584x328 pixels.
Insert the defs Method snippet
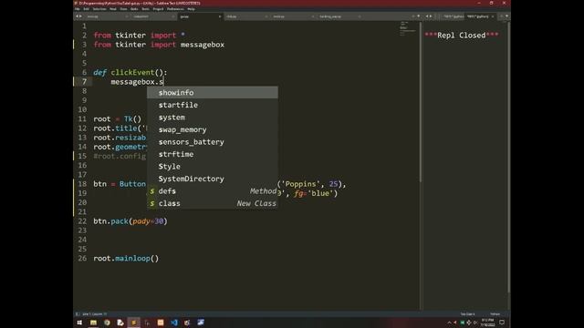[213, 190]
